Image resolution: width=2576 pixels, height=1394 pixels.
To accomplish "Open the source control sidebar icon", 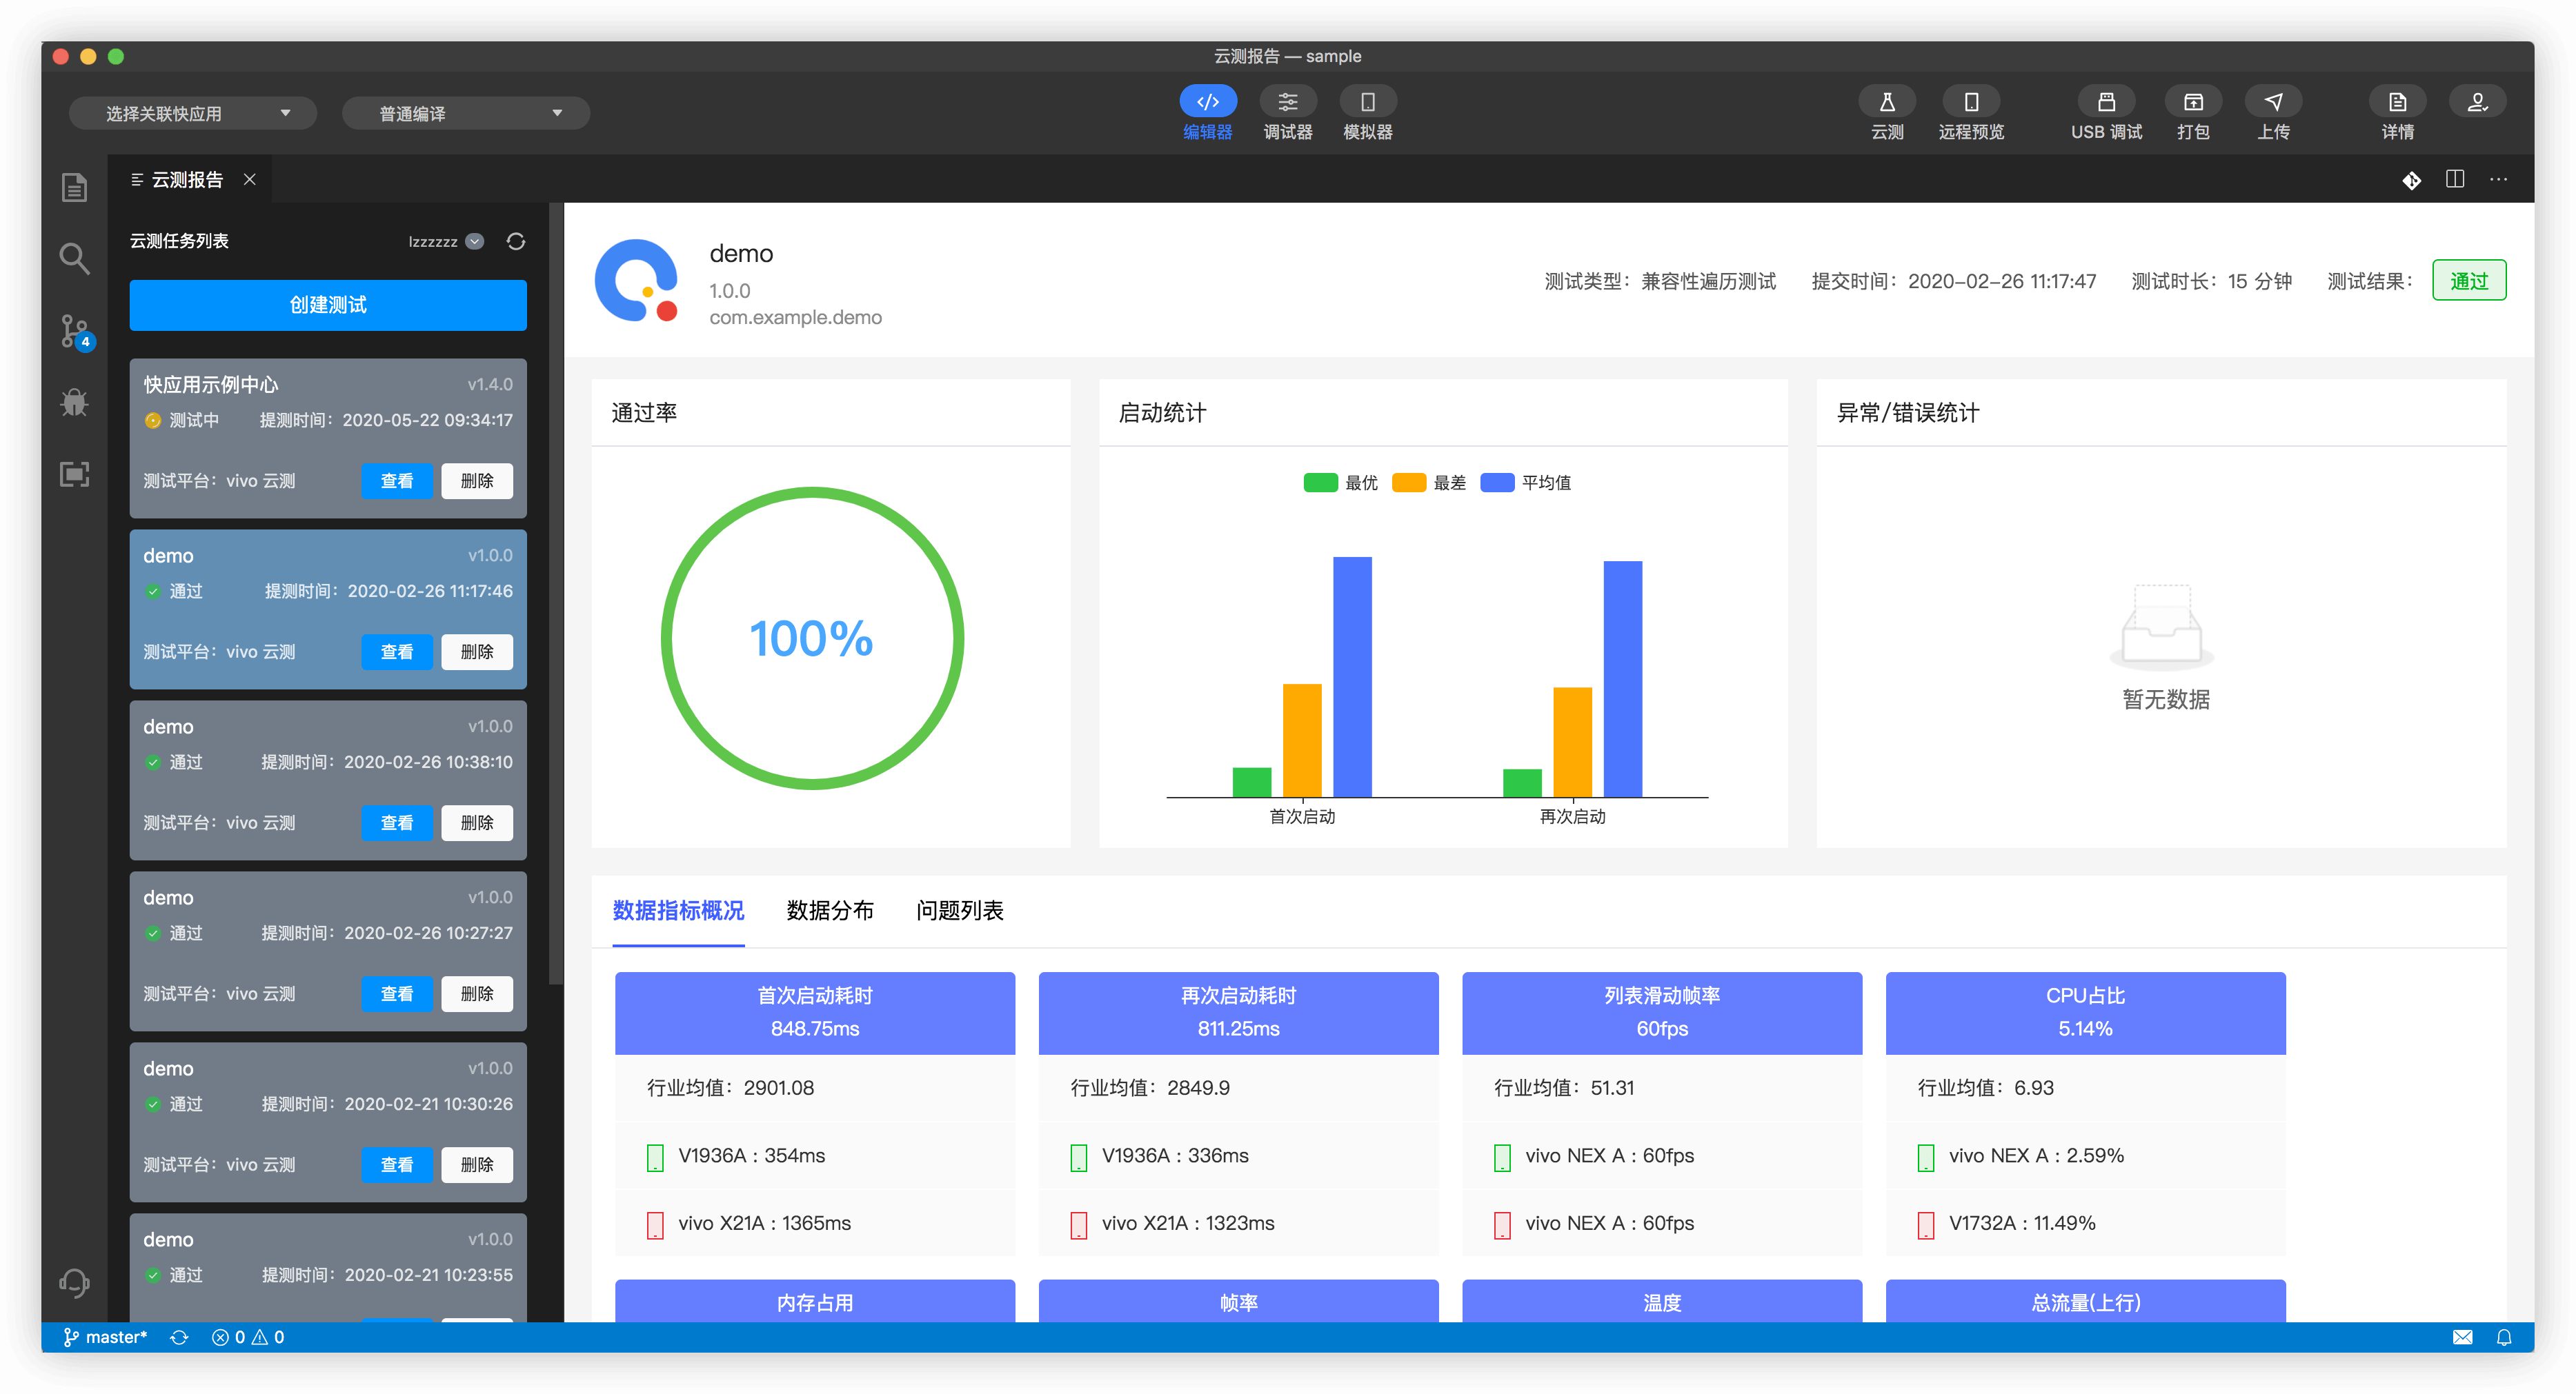I will (74, 331).
